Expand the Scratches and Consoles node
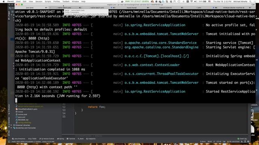259x145 pixels. (11, 128)
